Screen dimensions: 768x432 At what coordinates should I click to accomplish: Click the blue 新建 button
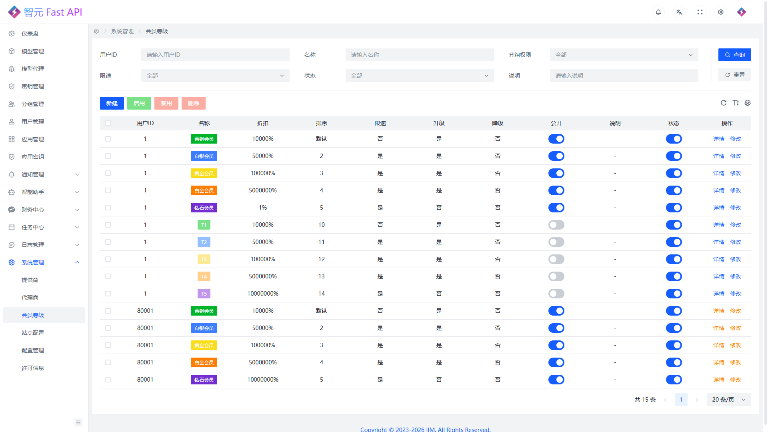point(112,103)
